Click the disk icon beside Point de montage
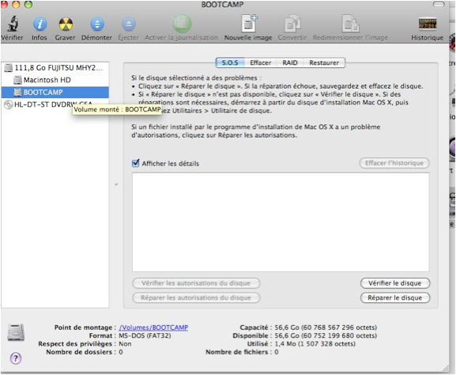The height and width of the screenshot is (375, 456). point(16,332)
